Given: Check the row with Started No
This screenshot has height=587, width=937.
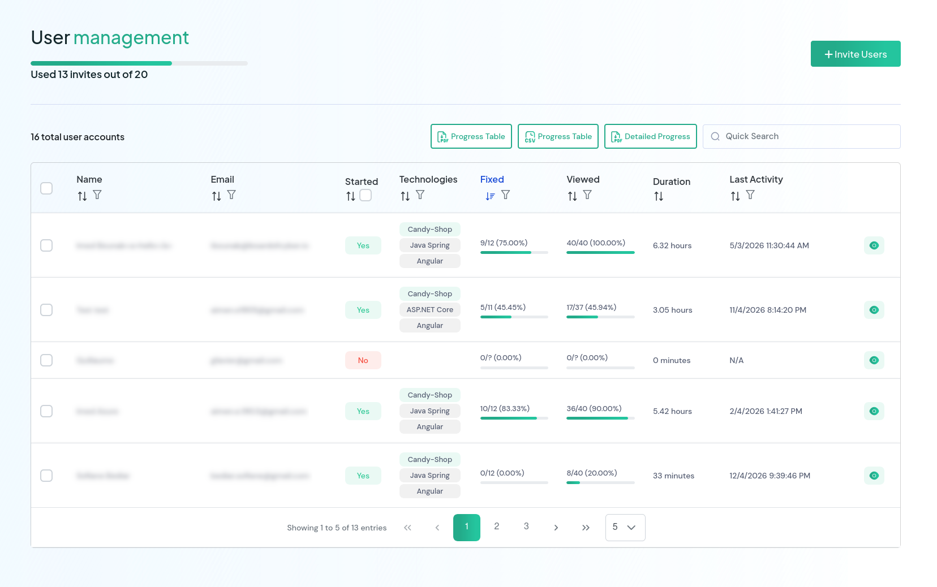Looking at the screenshot, I should click(46, 360).
